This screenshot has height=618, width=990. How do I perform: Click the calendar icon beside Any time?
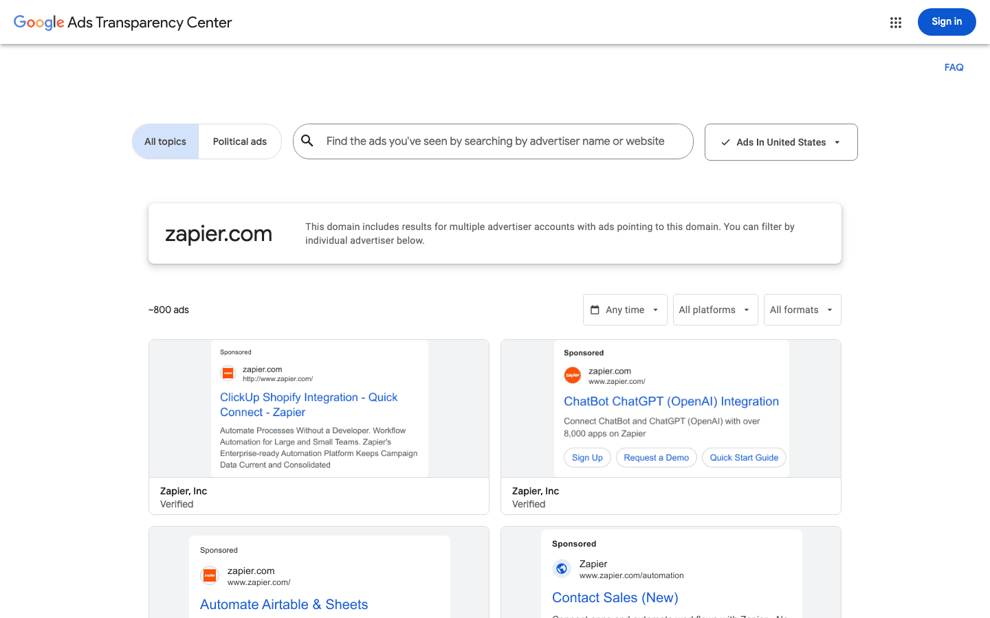(x=595, y=310)
